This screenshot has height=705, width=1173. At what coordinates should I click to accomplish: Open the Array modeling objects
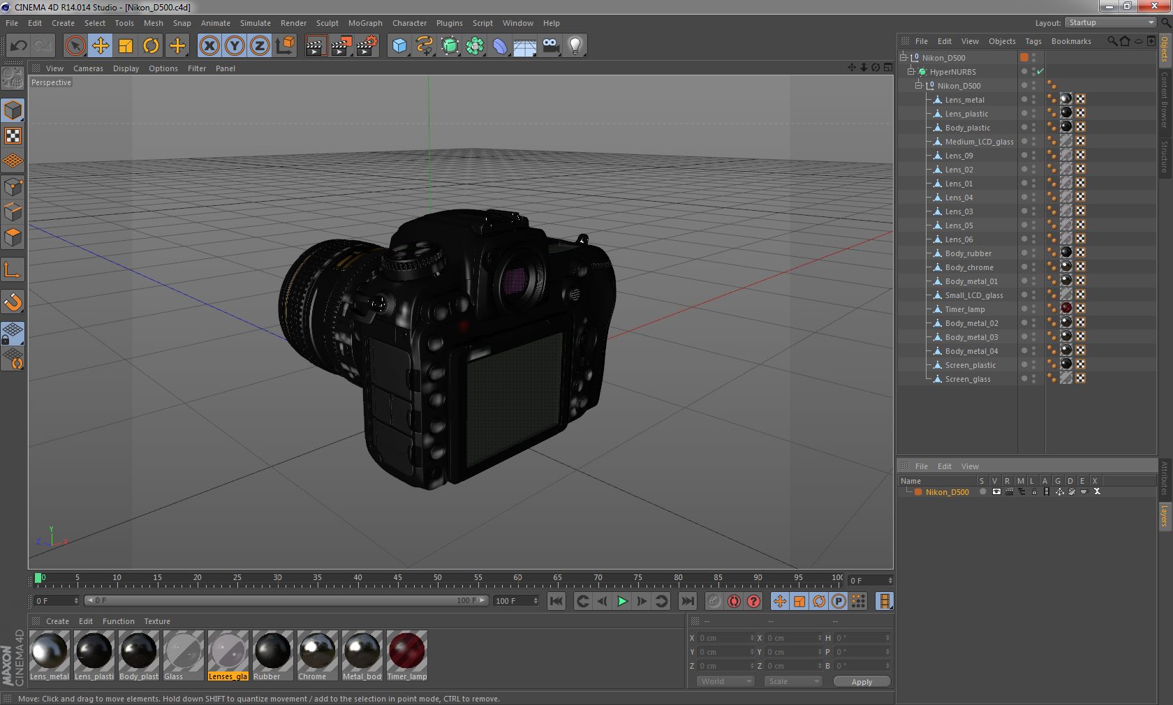[x=475, y=46]
